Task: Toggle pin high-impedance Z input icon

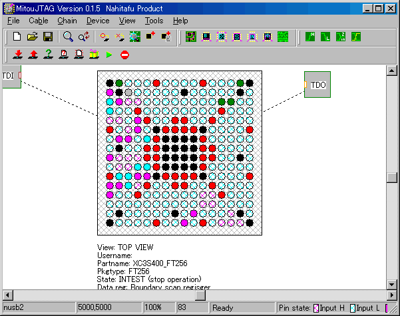Action: click(341, 37)
